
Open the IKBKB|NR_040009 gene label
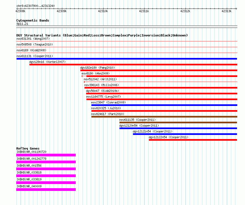[x=29, y=186]
